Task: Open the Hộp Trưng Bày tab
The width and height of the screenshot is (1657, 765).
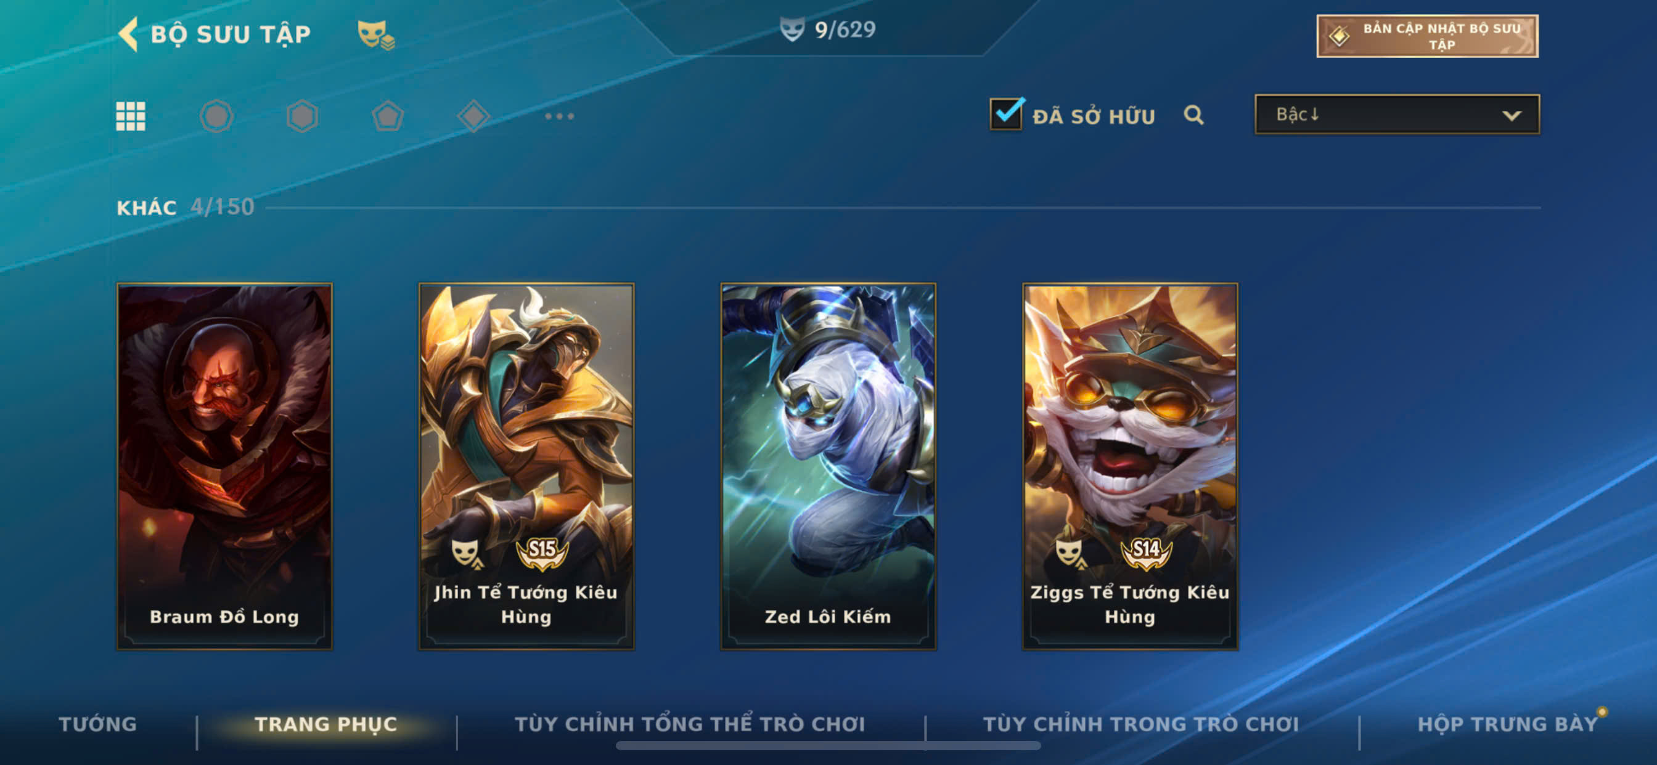Action: (1507, 724)
